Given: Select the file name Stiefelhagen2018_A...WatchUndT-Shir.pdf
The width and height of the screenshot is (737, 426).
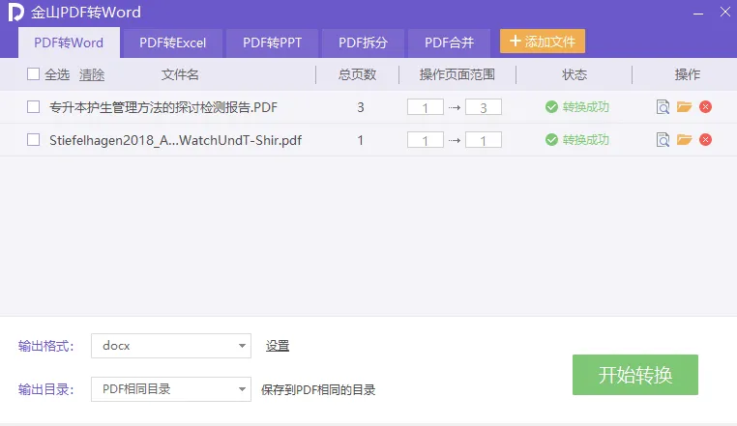Looking at the screenshot, I should tap(175, 140).
